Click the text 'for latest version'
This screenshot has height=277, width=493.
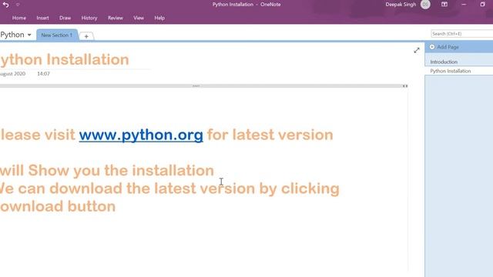(270, 135)
